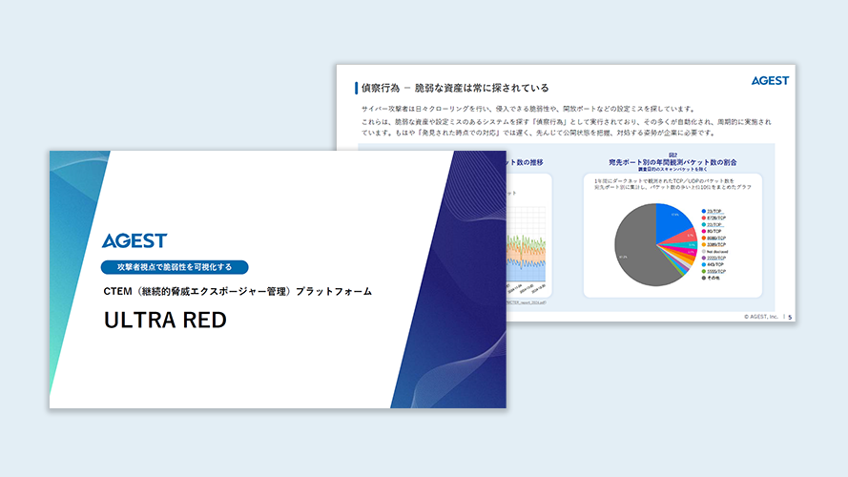848x477 pixels.
Task: Select the sentence starting with サイバー攻撃者は日々クローリング
Action: (x=528, y=109)
